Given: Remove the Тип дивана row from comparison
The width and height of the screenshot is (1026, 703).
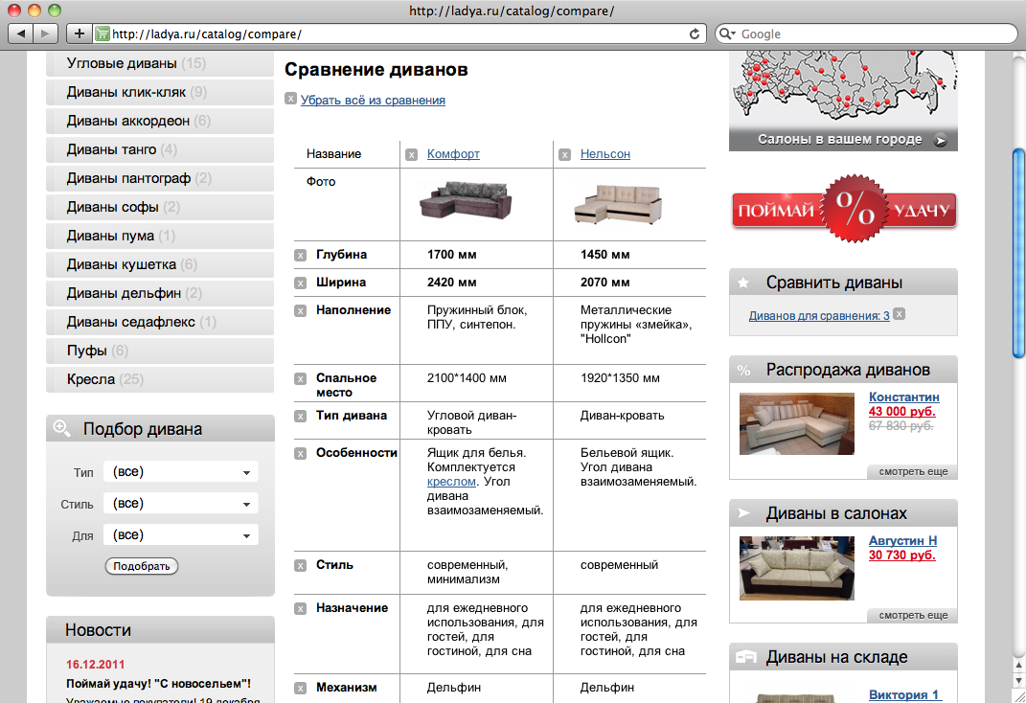Looking at the screenshot, I should pyautogui.click(x=301, y=416).
